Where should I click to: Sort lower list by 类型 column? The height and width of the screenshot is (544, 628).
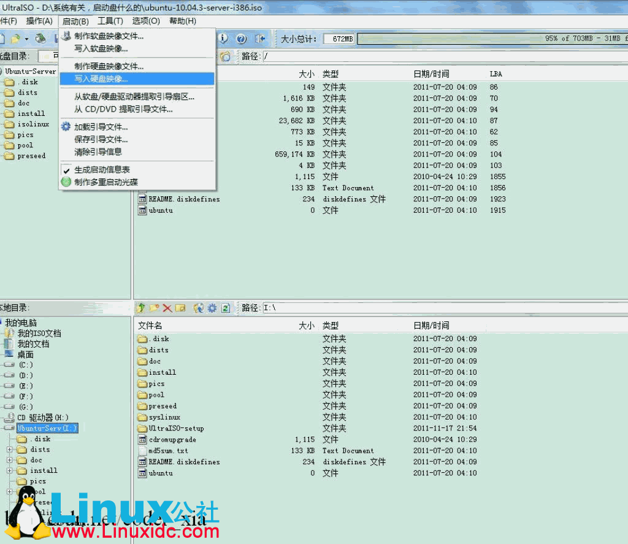(331, 325)
